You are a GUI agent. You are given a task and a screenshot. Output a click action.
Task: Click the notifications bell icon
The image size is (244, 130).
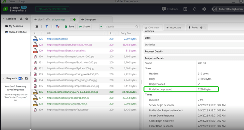[195, 9]
